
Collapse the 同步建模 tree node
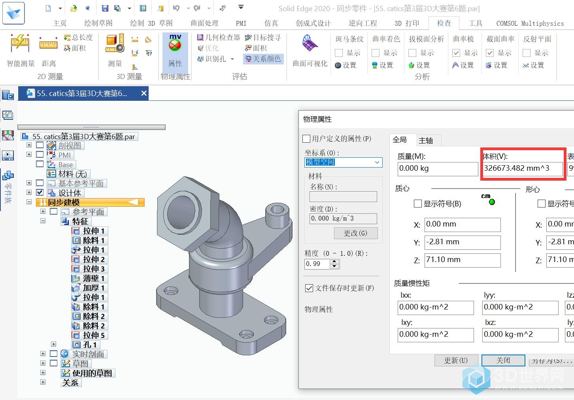pyautogui.click(x=29, y=202)
